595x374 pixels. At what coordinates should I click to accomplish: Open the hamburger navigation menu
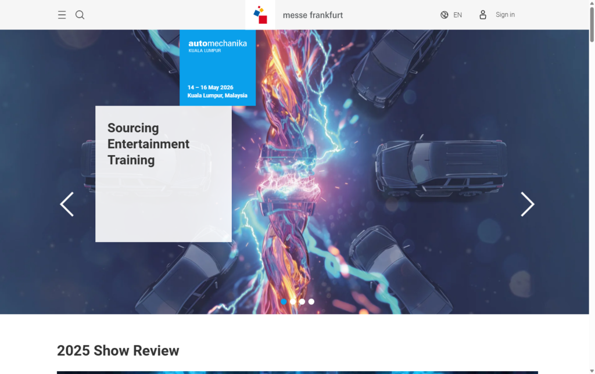pyautogui.click(x=62, y=15)
